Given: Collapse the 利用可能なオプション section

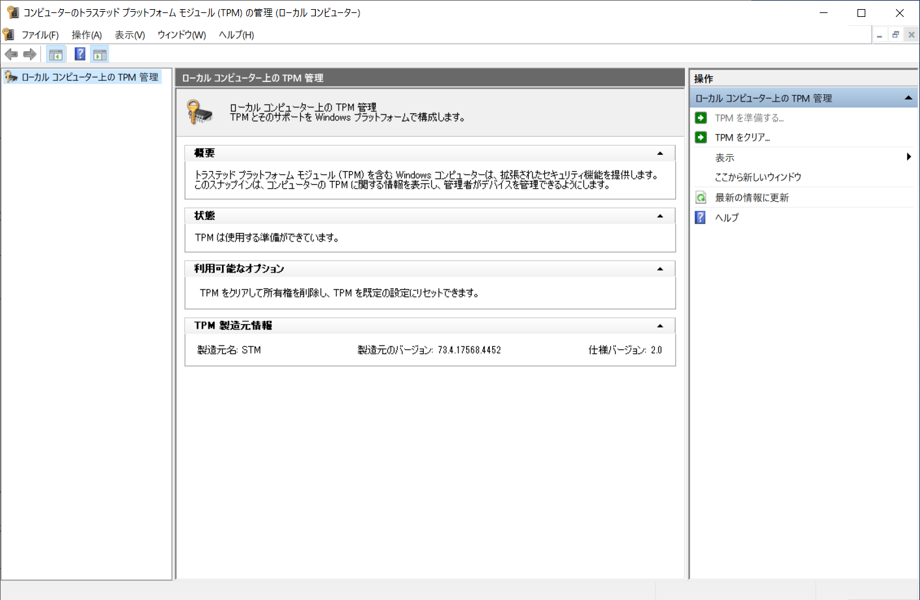Looking at the screenshot, I should [x=660, y=269].
